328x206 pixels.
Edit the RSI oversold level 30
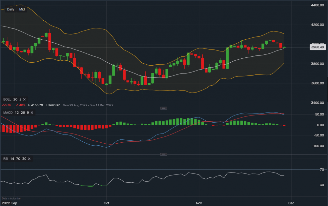[24, 159]
